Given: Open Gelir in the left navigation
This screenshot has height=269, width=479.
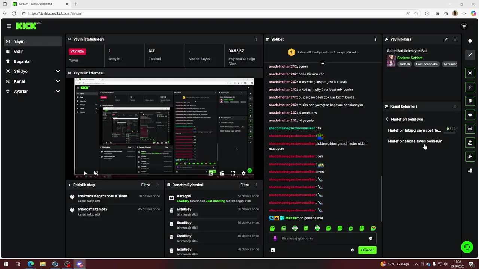Looking at the screenshot, I should click(33, 51).
